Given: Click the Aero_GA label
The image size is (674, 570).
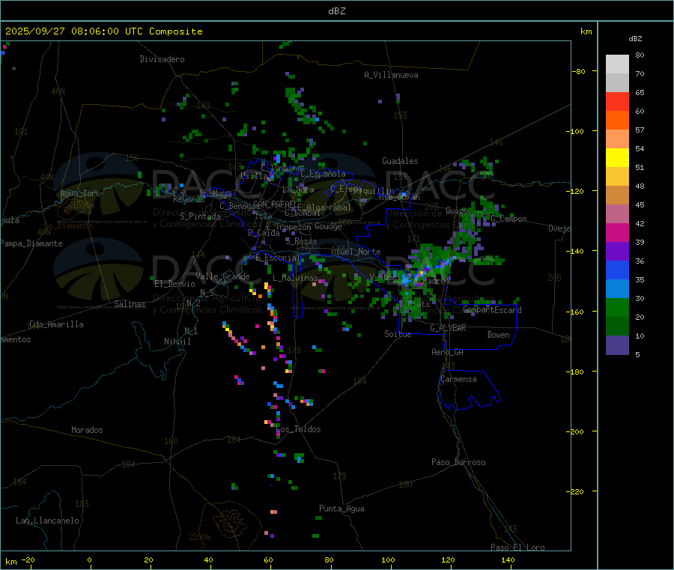Looking at the screenshot, I should coord(448,352).
